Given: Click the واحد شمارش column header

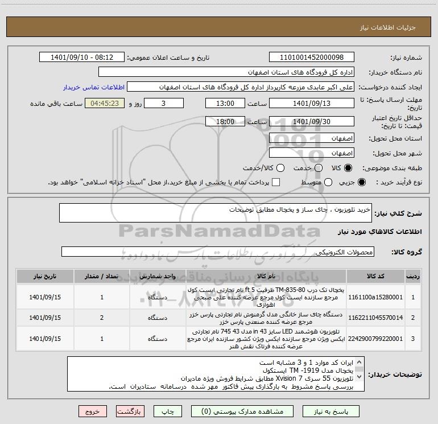Looking at the screenshot, I should pyautogui.click(x=158, y=277).
